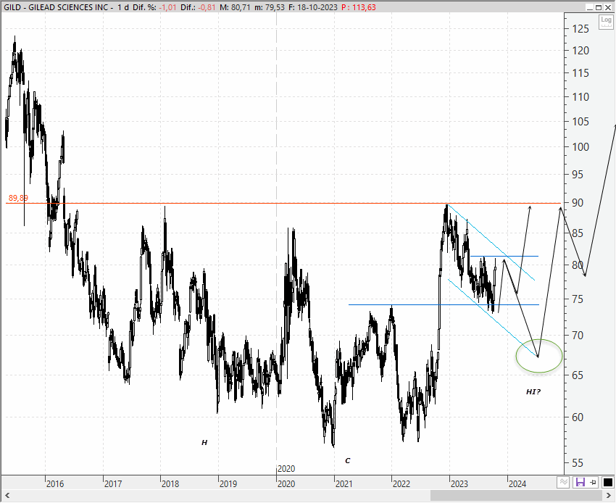Viewport: 616px width, 503px height.
Task: Click the C annotation label
Action: 347,460
